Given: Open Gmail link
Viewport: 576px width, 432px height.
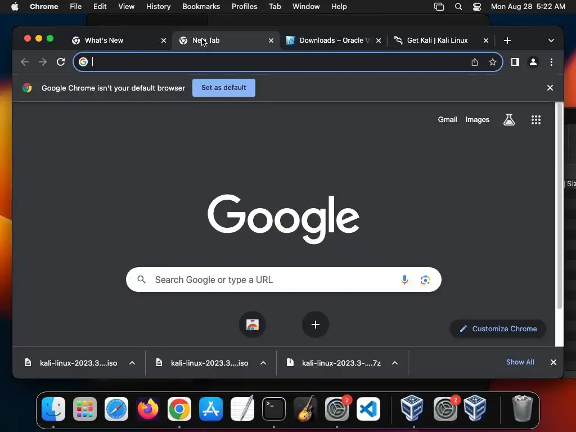Looking at the screenshot, I should tap(447, 120).
